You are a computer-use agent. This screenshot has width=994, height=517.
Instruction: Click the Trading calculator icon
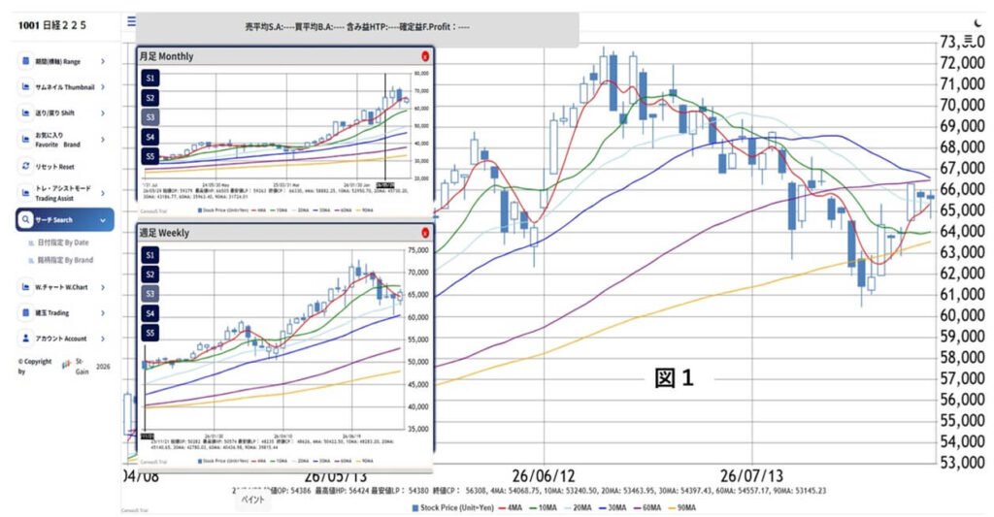pos(25,312)
